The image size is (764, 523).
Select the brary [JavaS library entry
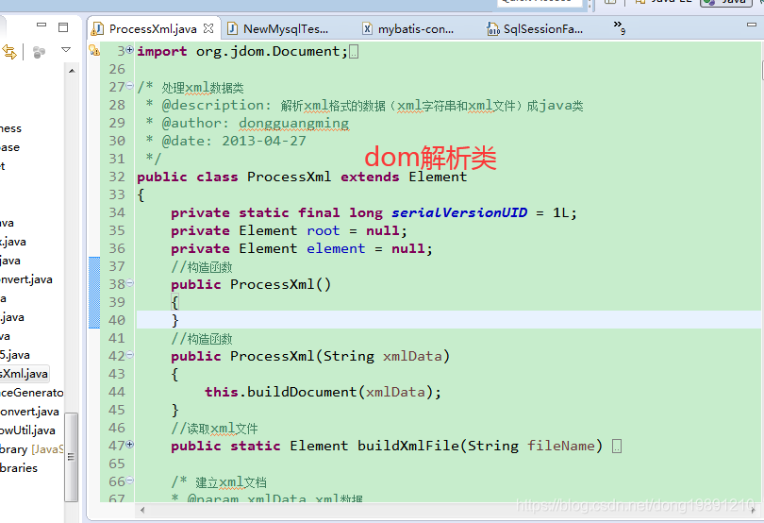pos(32,449)
